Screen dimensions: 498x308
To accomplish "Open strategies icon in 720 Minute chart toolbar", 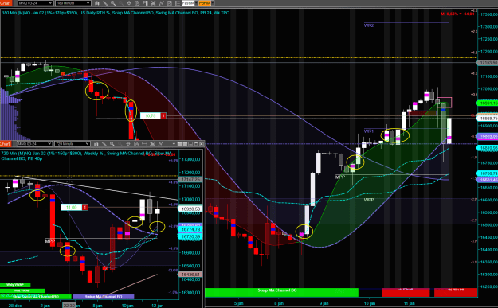I will (161, 144).
